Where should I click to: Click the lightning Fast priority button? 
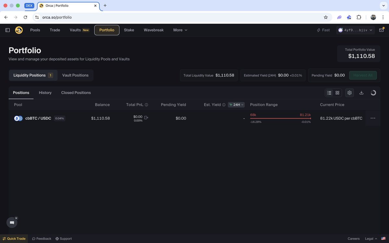click(x=323, y=30)
